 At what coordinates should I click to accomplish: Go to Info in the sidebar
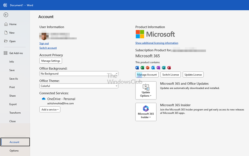12,61
